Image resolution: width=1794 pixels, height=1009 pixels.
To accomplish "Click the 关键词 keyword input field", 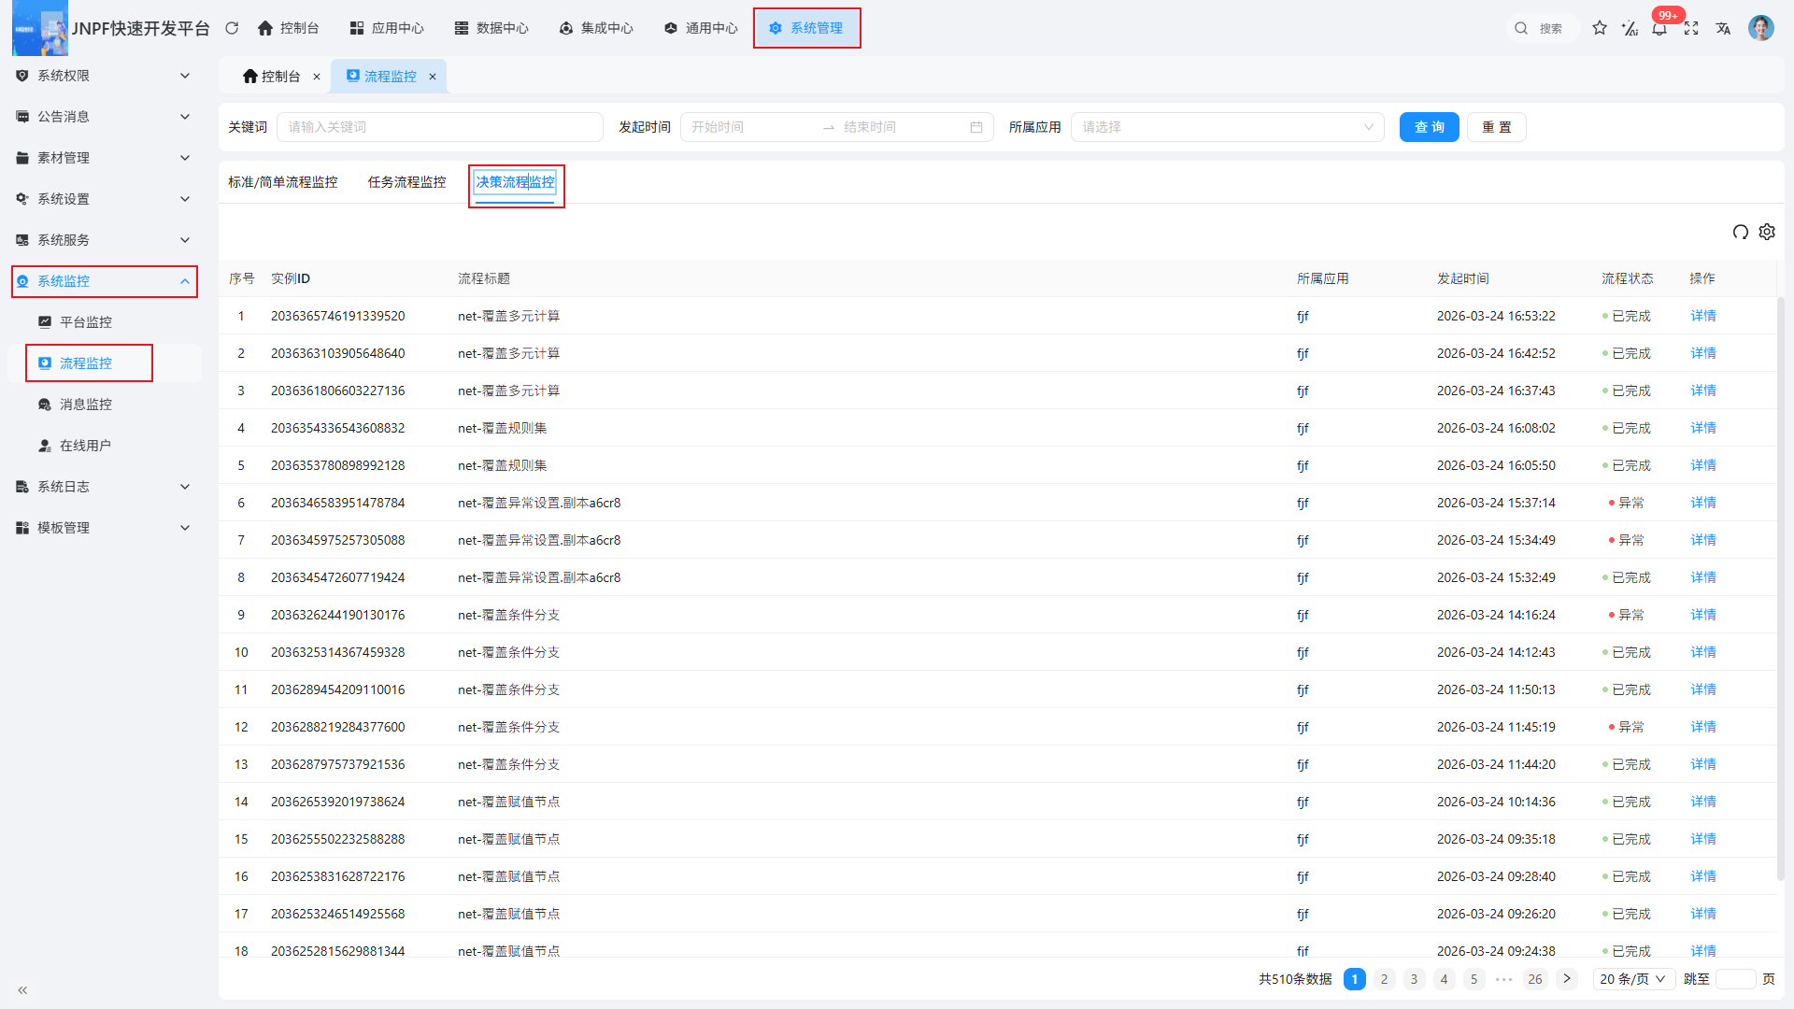I will [x=439, y=127].
